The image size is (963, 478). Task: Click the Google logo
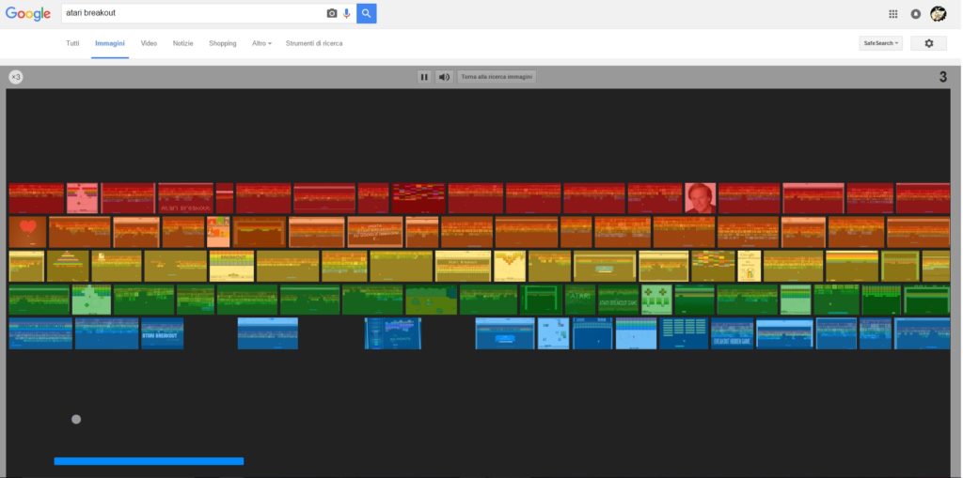coord(27,13)
